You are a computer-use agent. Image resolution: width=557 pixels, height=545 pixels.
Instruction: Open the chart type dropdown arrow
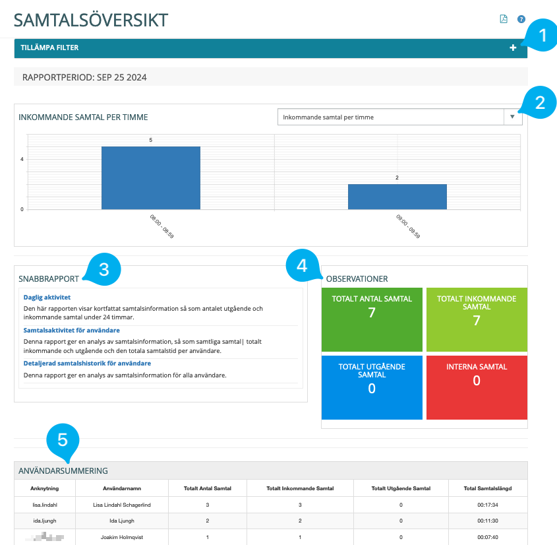512,117
